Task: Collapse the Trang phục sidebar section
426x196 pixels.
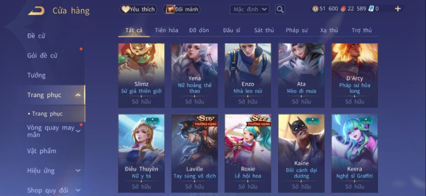Action: point(78,95)
